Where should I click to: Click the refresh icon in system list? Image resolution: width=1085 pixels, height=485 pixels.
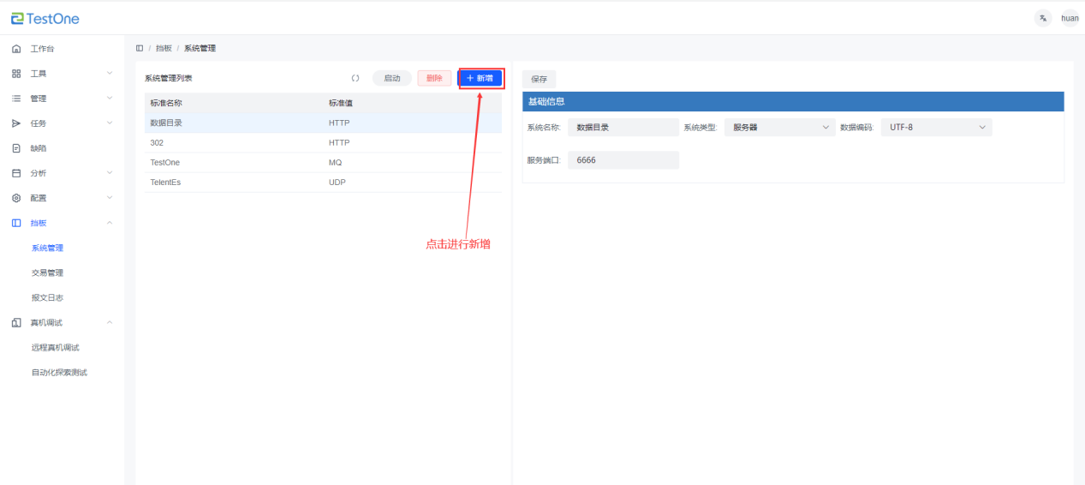tap(355, 78)
